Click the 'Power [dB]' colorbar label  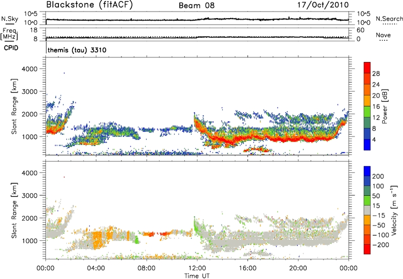click(385, 106)
